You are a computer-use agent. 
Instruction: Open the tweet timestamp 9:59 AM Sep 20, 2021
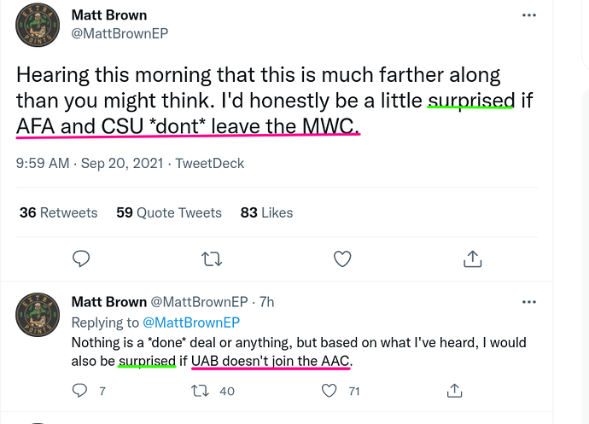pos(90,163)
